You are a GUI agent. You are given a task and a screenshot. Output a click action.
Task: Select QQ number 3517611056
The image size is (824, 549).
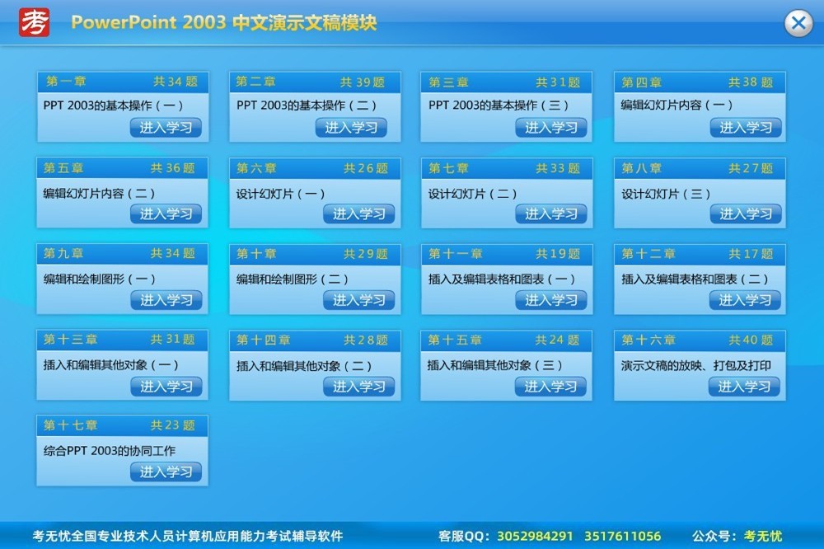(x=622, y=536)
